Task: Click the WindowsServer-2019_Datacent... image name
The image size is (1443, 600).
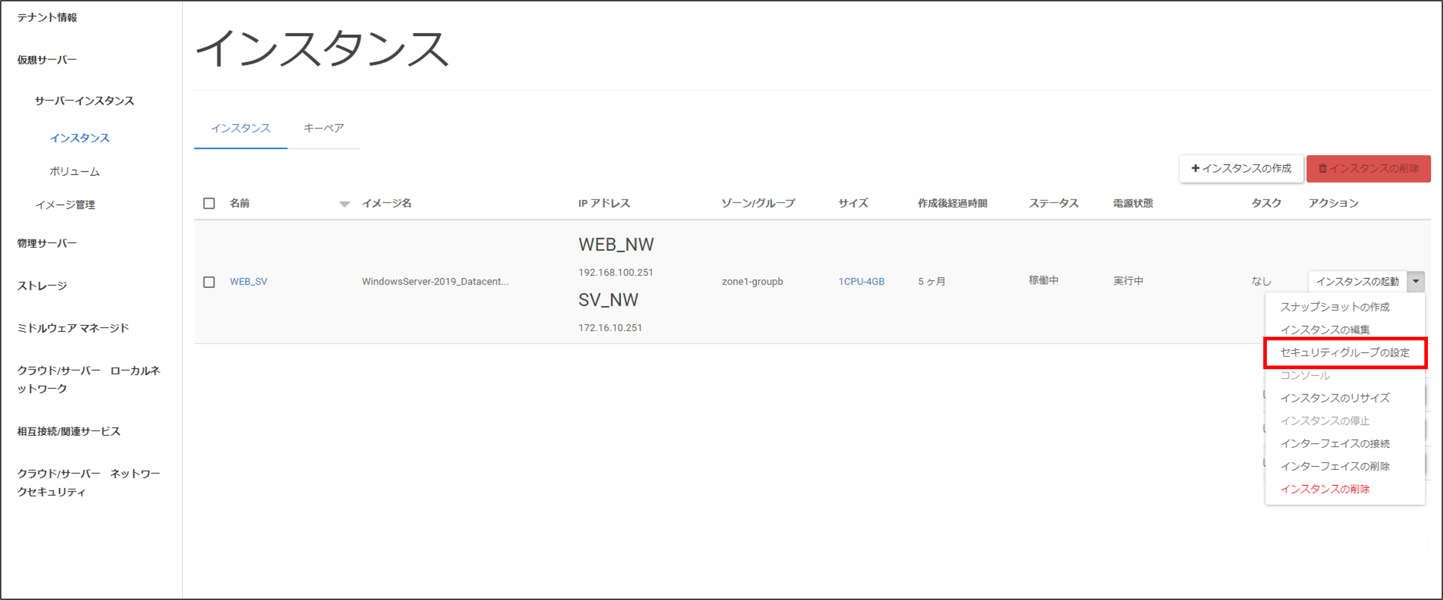Action: pos(435,282)
